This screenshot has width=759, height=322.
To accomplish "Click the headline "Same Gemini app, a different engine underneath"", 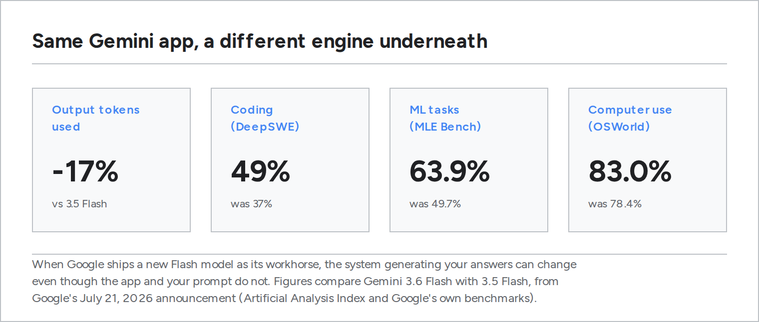I will [260, 41].
